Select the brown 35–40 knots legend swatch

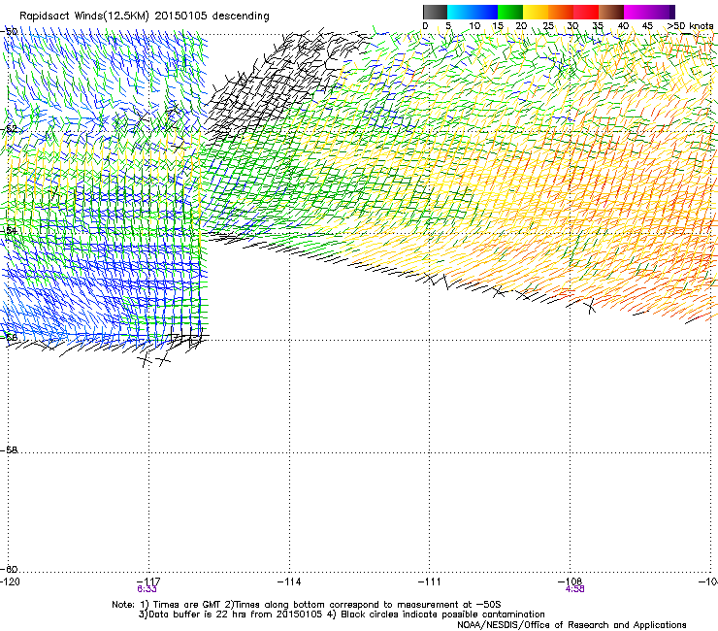611,12
